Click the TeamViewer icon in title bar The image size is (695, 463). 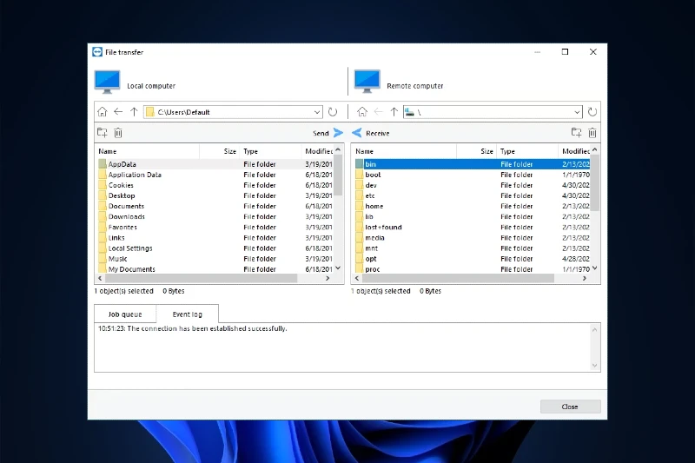pyautogui.click(x=97, y=52)
